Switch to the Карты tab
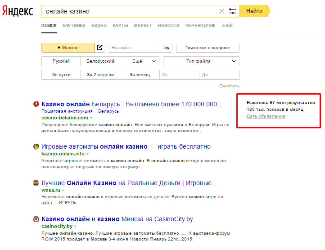This screenshot has height=250, width=325. click(x=121, y=26)
